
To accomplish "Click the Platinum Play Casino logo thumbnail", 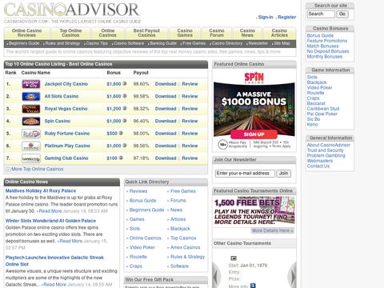I will coord(31,146).
